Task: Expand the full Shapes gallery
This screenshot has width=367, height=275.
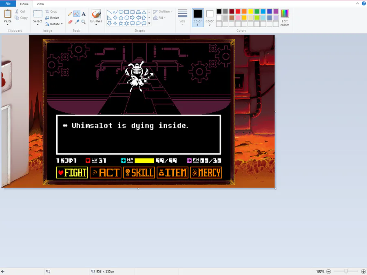Action: (149, 23)
